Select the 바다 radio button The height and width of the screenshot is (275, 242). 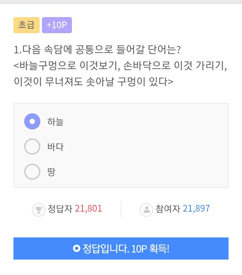[x=32, y=147]
